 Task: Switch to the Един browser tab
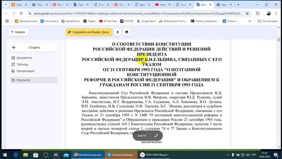[142, 5]
